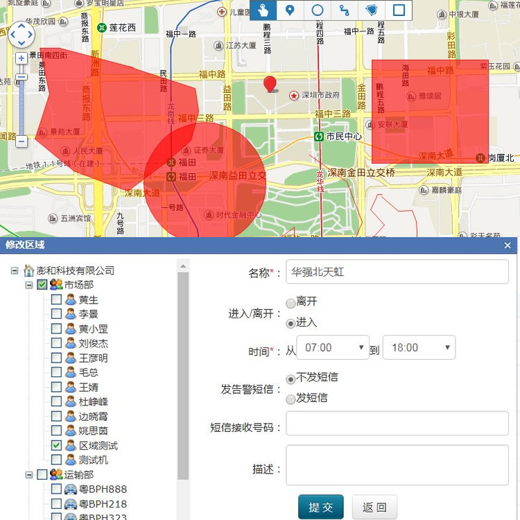Check the 黄生 user checkbox
This screenshot has width=520, height=520.
pos(56,299)
